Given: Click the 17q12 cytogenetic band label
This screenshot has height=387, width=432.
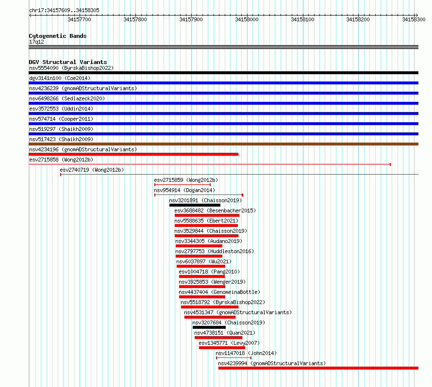Looking at the screenshot, I should click(36, 42).
